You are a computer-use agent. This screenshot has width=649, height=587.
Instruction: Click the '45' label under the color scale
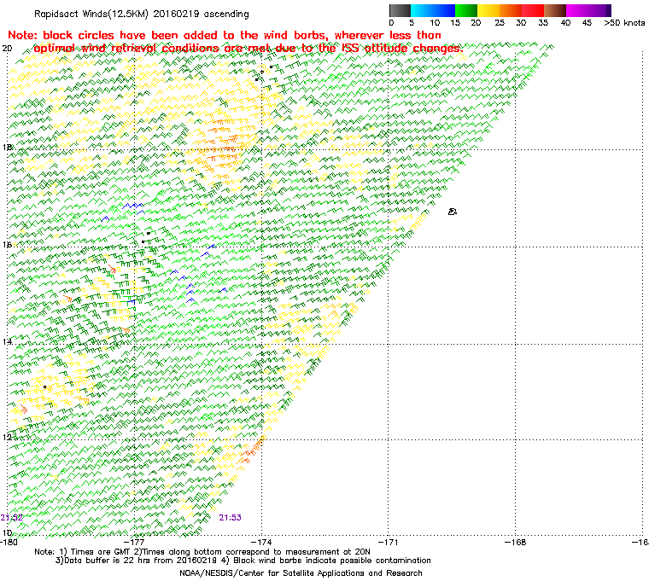tap(587, 23)
